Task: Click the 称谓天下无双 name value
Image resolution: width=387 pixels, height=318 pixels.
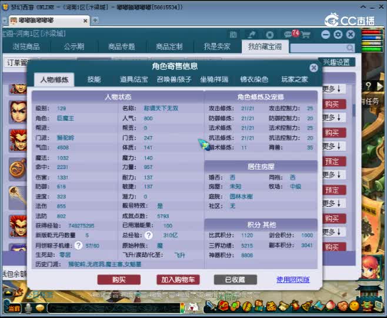Action: 161,108
